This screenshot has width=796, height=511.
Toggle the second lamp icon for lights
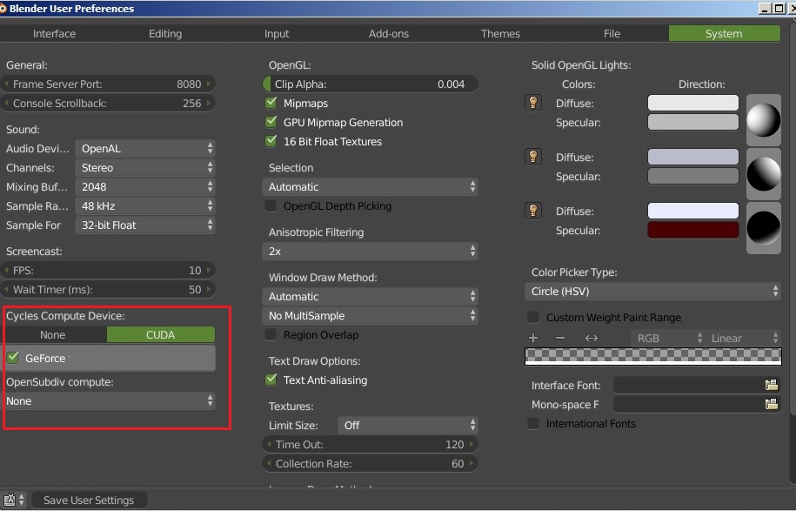point(533,157)
